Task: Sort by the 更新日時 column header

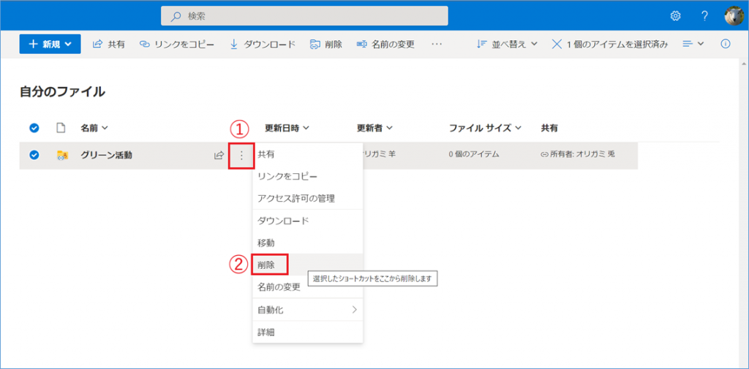Action: tap(287, 128)
